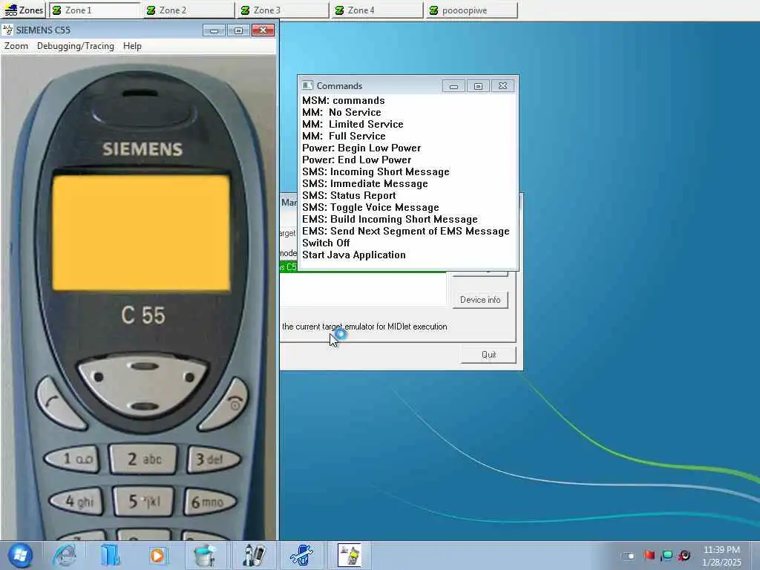Viewport: 760px width, 570px height.
Task: Select 'SMS: Toggle Voice Message' command
Action: tap(370, 208)
